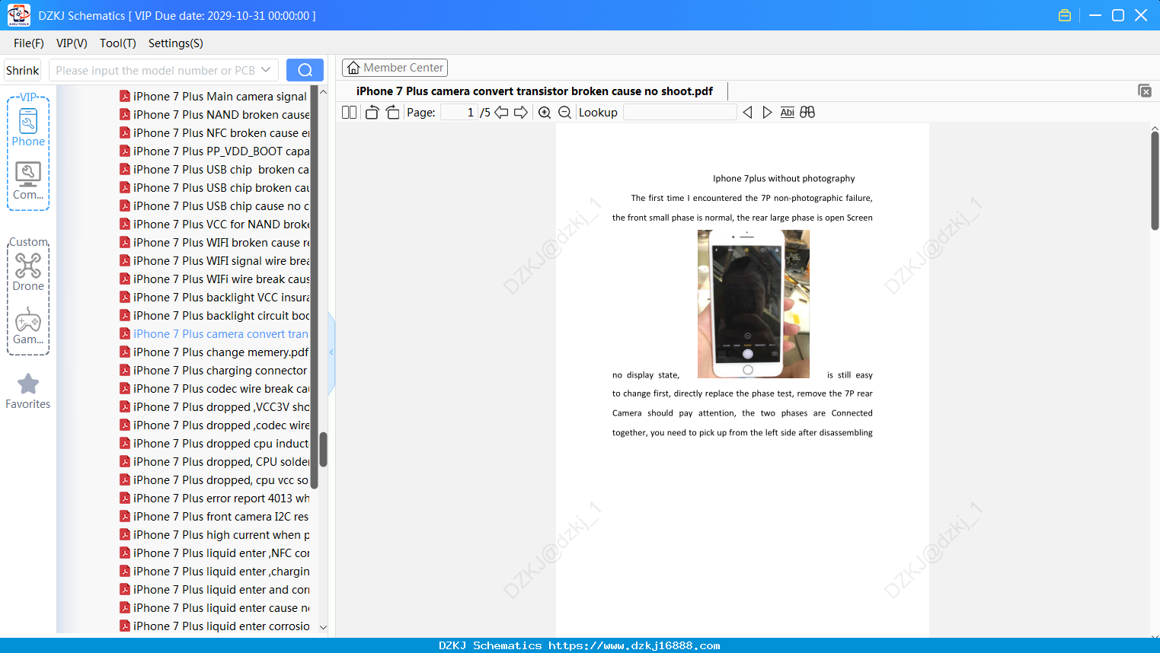This screenshot has height=653, width=1160.
Task: Toggle the Abi text match option
Action: [788, 113]
